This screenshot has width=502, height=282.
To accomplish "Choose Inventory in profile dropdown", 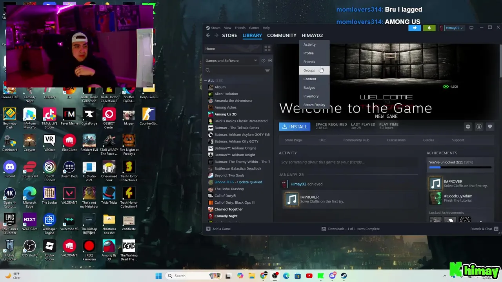I will click(x=311, y=96).
